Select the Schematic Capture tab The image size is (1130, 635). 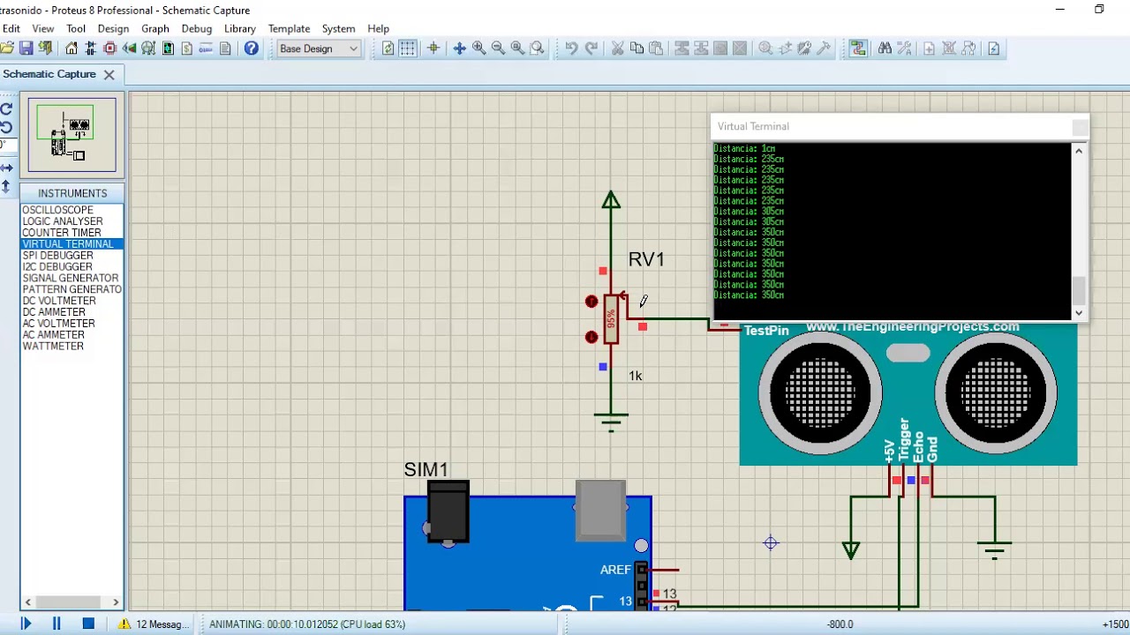49,74
